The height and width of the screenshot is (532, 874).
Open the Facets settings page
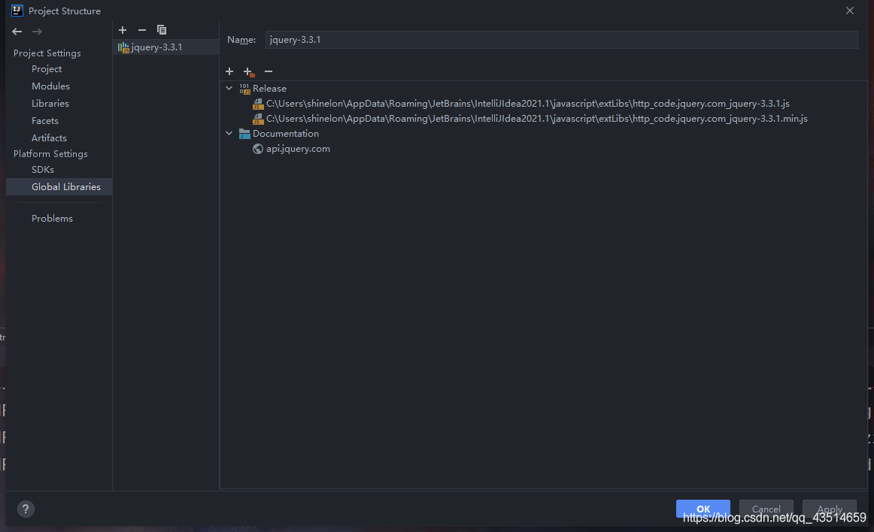pos(44,121)
